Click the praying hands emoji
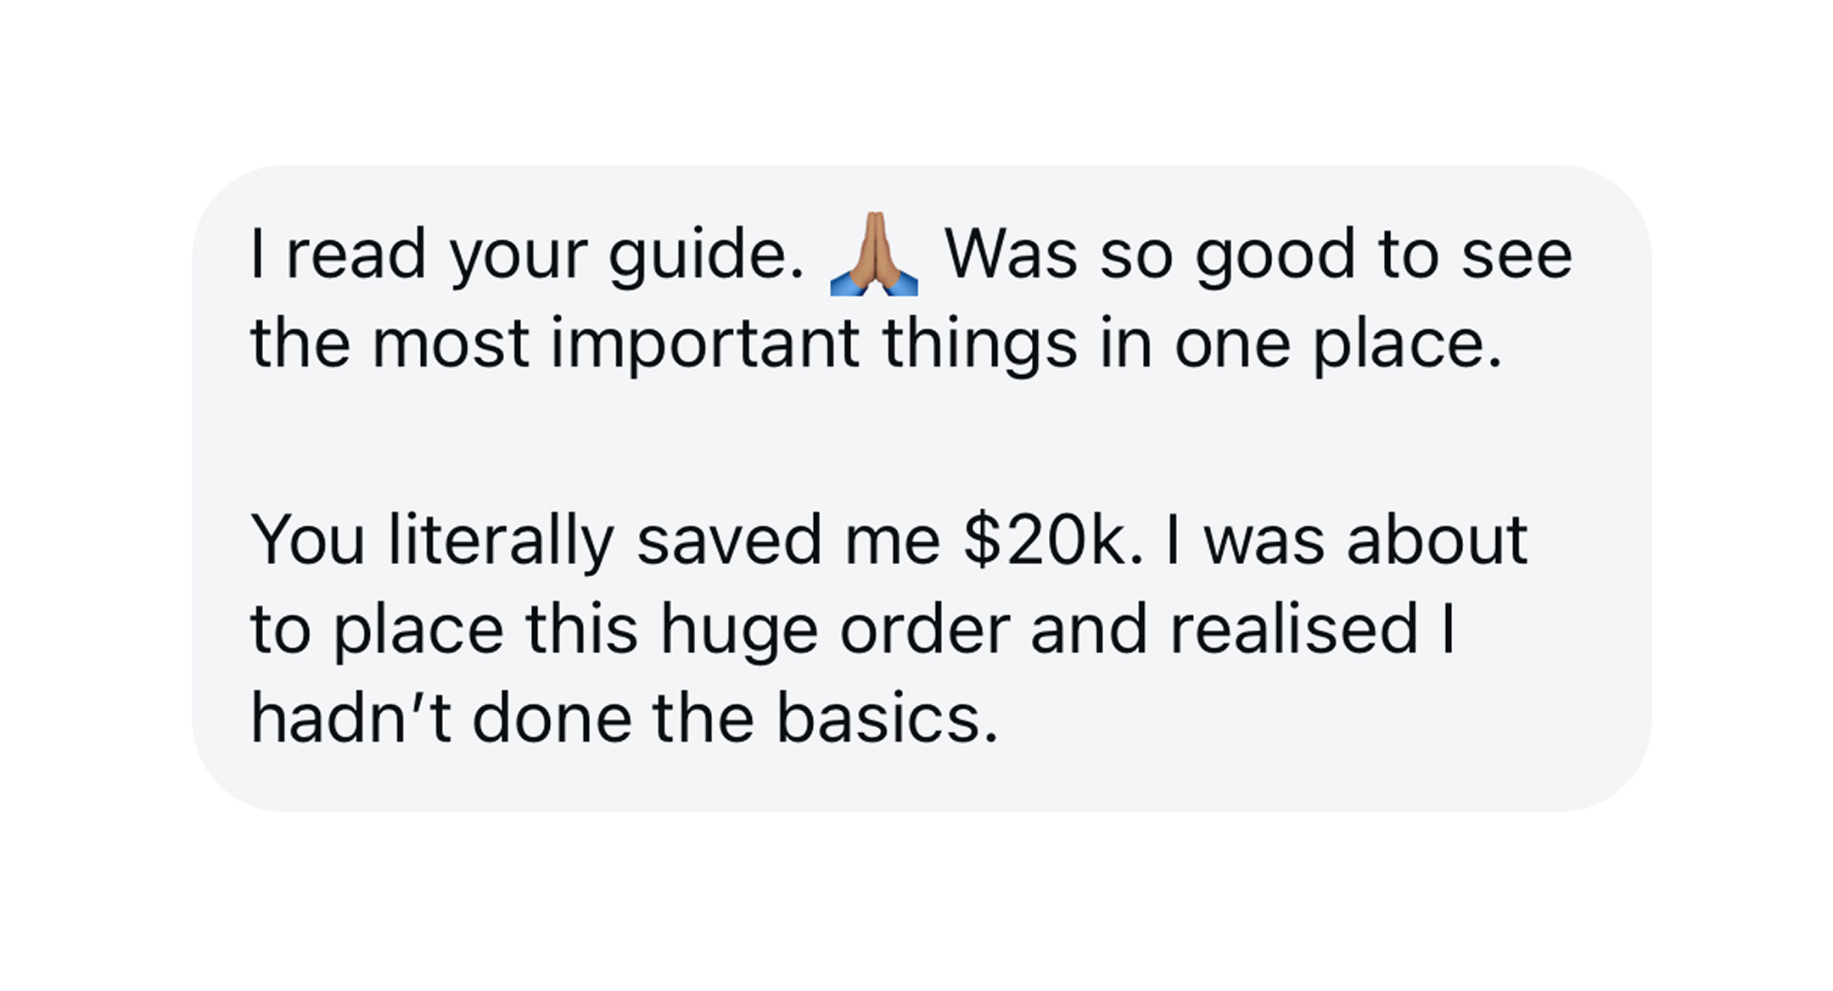 click(873, 255)
